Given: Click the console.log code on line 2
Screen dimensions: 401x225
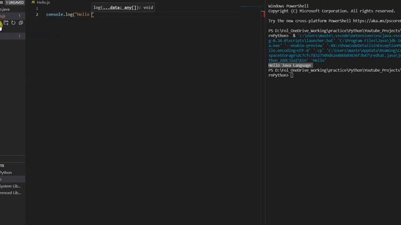Looking at the screenshot, I should [x=70, y=14].
